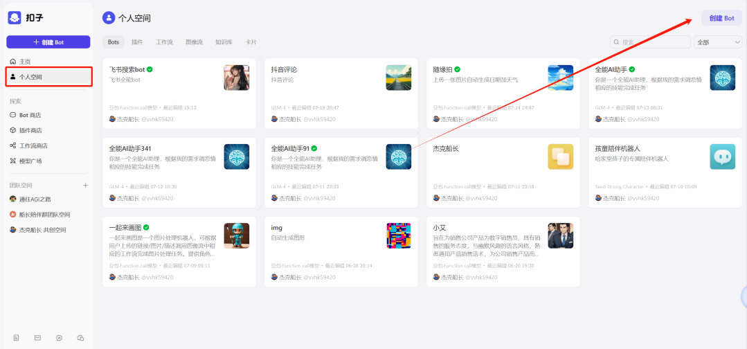This screenshot has width=747, height=349.
Task: Click the document icon at sidebar bottom
Action: pos(16,338)
